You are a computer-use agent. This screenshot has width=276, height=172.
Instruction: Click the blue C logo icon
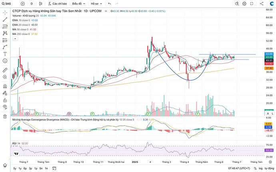(x=272, y=4)
